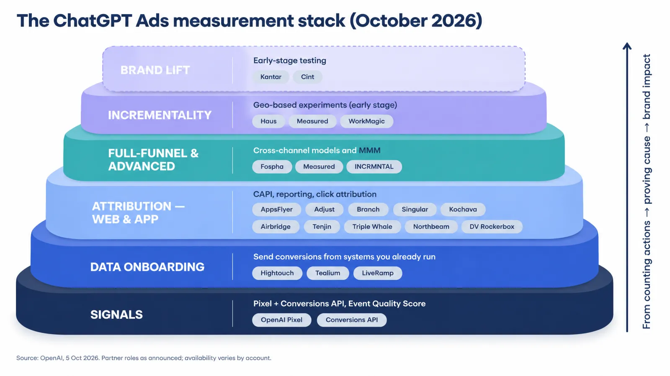Click Measured pill in Full-Funnel & Advanced layer
The height and width of the screenshot is (376, 670).
(319, 166)
